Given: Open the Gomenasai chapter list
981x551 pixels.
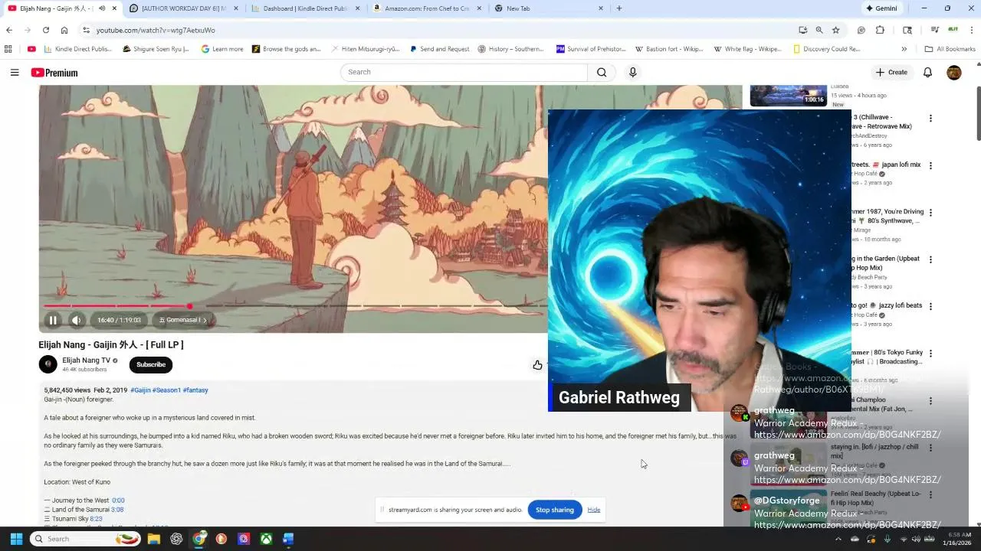Looking at the screenshot, I should coord(182,320).
